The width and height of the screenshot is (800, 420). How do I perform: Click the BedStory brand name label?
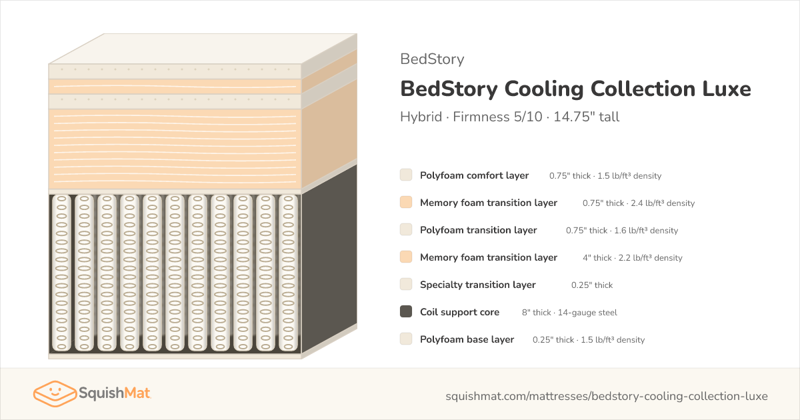432,59
